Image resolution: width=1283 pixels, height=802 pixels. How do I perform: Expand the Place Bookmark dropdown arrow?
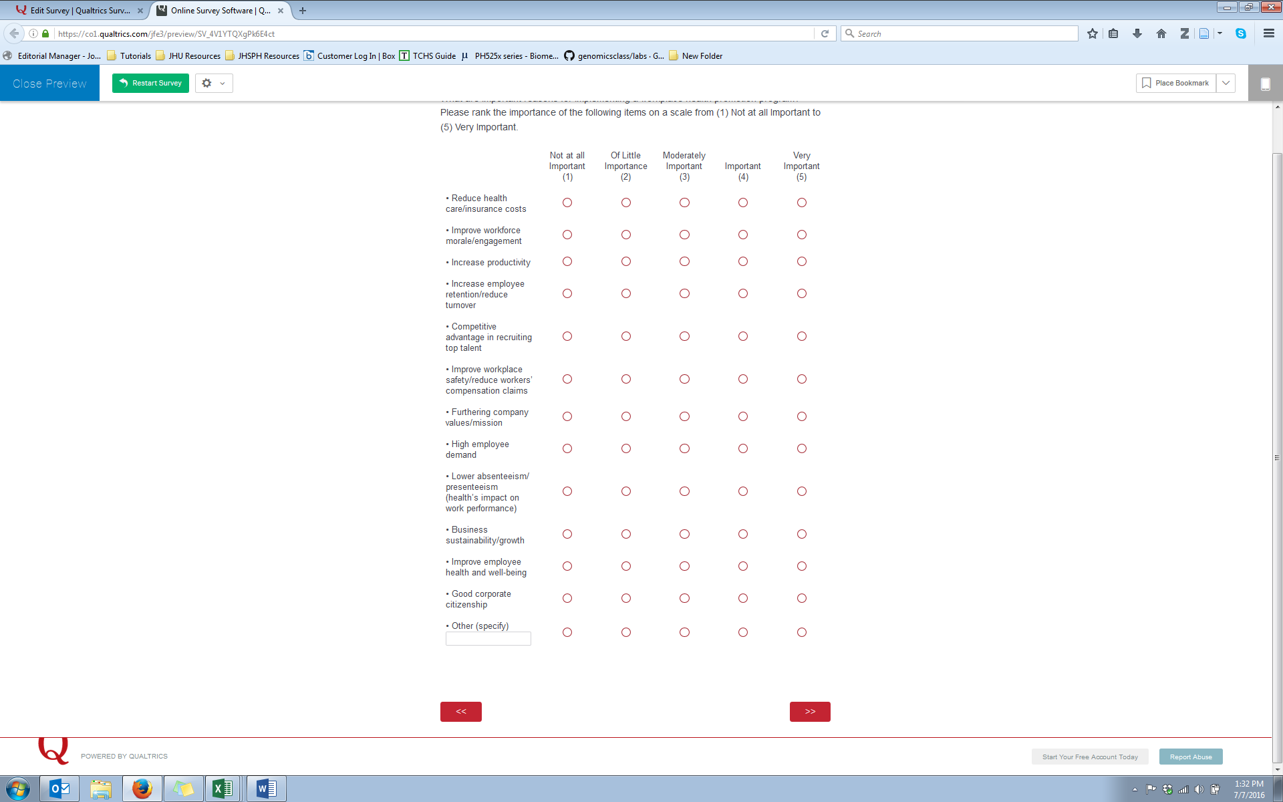(1226, 83)
